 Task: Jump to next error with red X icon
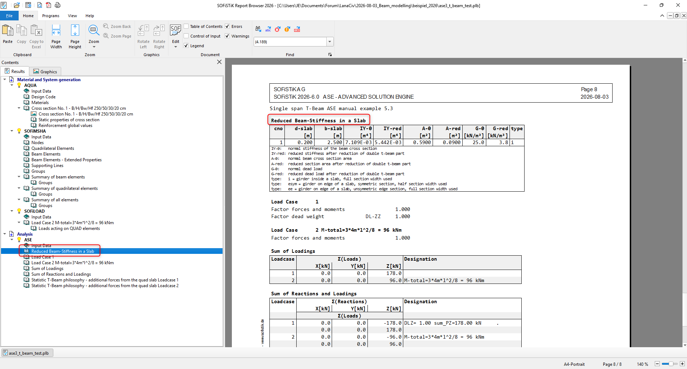coord(278,29)
